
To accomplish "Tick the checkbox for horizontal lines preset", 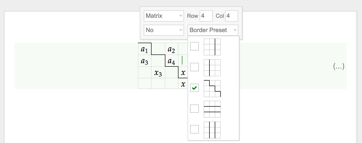I will click(x=194, y=108).
